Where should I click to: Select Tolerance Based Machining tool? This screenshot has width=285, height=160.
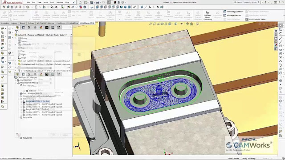click(208, 16)
